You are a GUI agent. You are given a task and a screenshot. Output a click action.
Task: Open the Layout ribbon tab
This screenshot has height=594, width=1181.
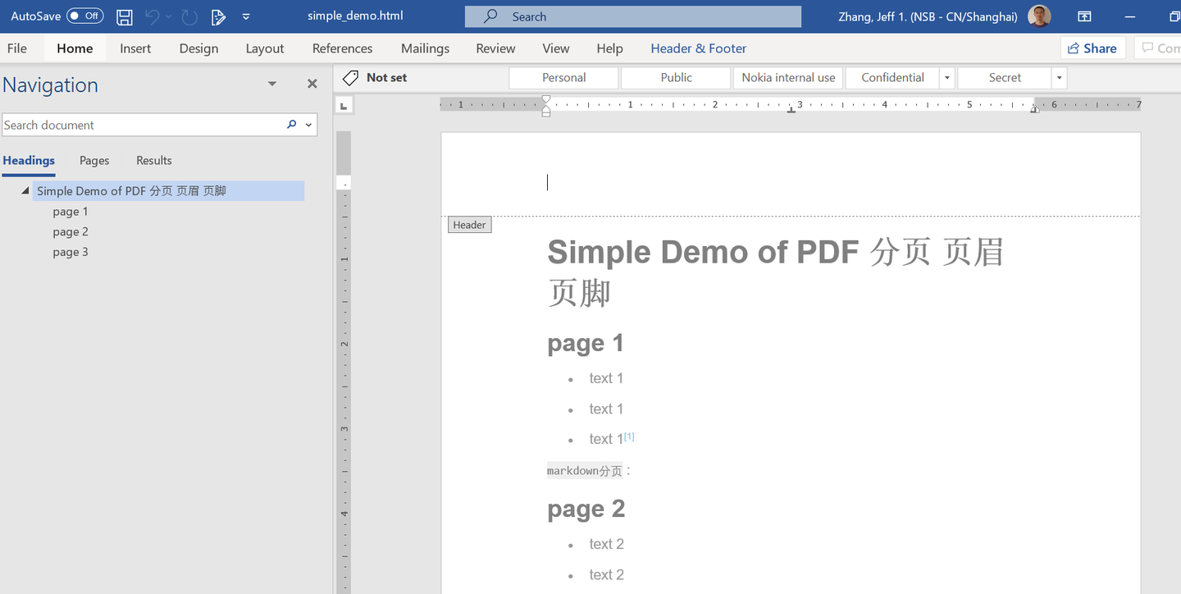pyautogui.click(x=265, y=48)
